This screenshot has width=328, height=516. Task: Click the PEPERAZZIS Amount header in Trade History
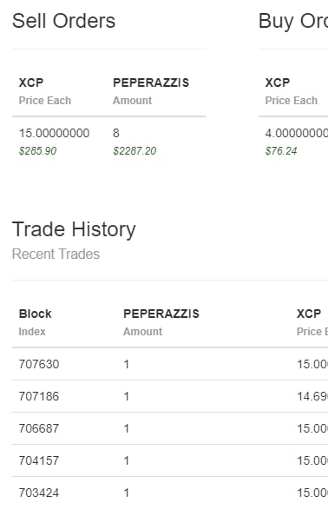click(161, 322)
